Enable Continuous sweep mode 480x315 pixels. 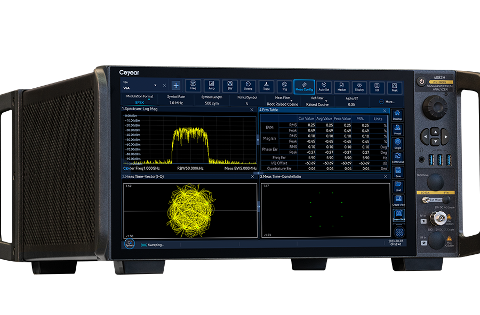pos(397,158)
